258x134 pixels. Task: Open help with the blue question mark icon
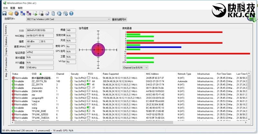pyautogui.click(x=71, y=14)
